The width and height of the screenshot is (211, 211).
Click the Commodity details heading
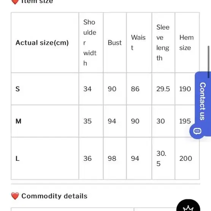click(54, 196)
